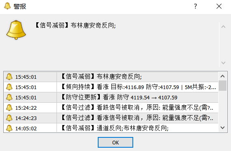This screenshot has height=151, width=231.
Task: Click alert list scroll up arrow
Action: click(222, 76)
